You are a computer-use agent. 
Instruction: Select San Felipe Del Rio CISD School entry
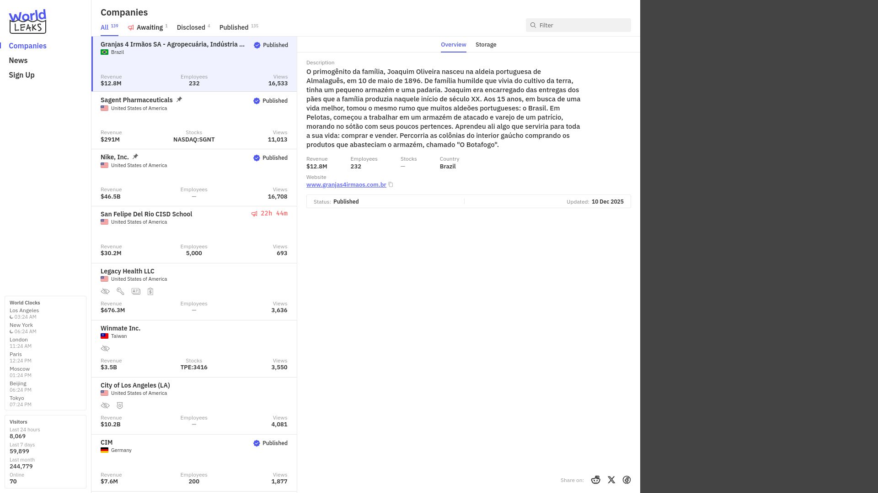pos(194,235)
